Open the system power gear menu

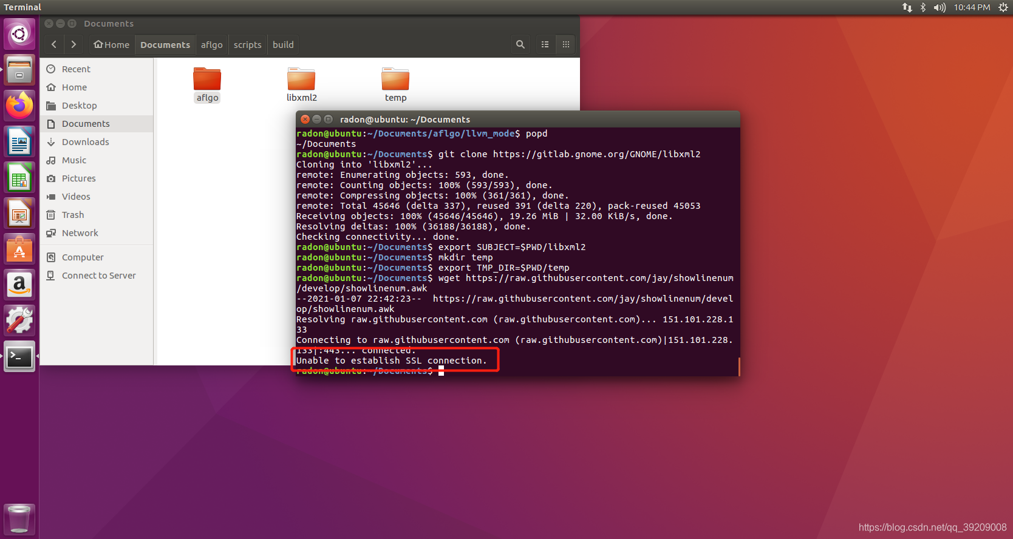(x=1003, y=7)
